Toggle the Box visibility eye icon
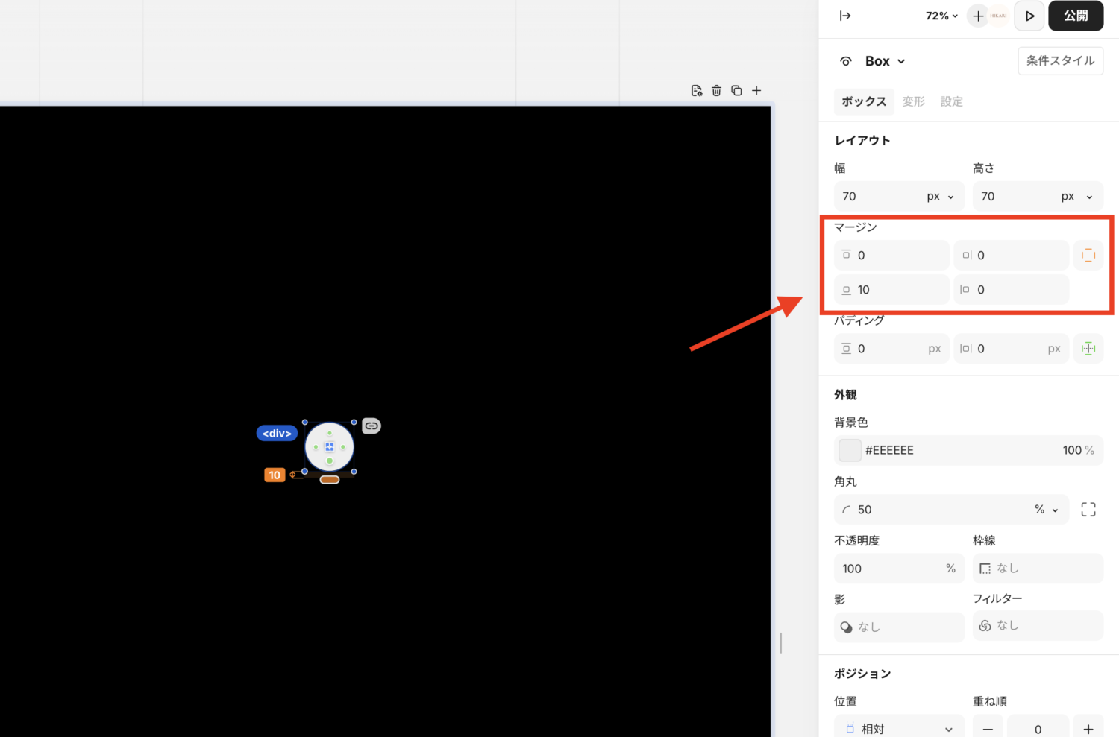 (846, 61)
